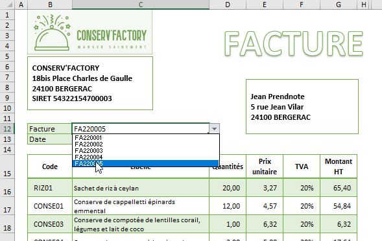Image resolution: width=382 pixels, height=241 pixels.
Task: Select column C header
Action: click(141, 5)
